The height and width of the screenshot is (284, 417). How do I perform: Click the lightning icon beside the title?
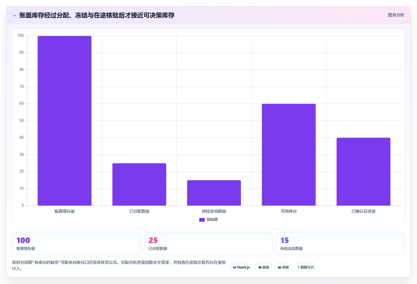[15, 16]
